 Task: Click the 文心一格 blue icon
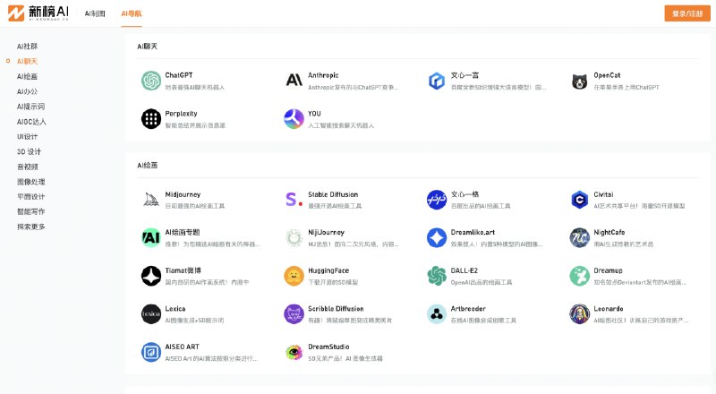[x=437, y=200]
